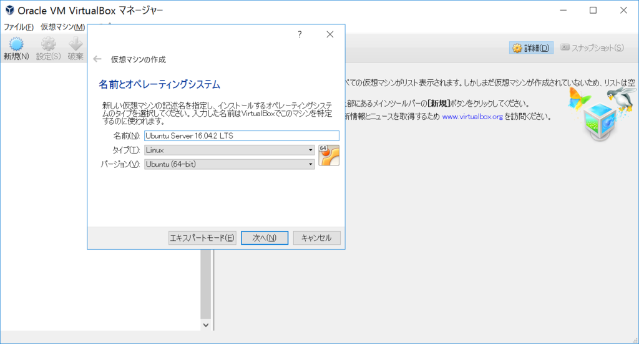Click the 名前(N) field label
The width and height of the screenshot is (639, 344).
126,135
